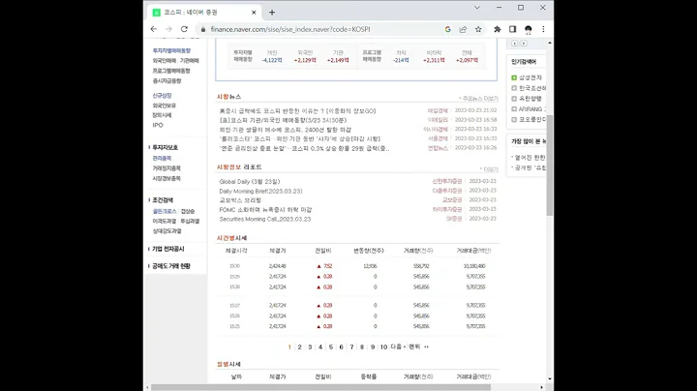Screen dimensions: 697x391
Task: Open the Extensions puzzle icon
Action: pos(497,29)
